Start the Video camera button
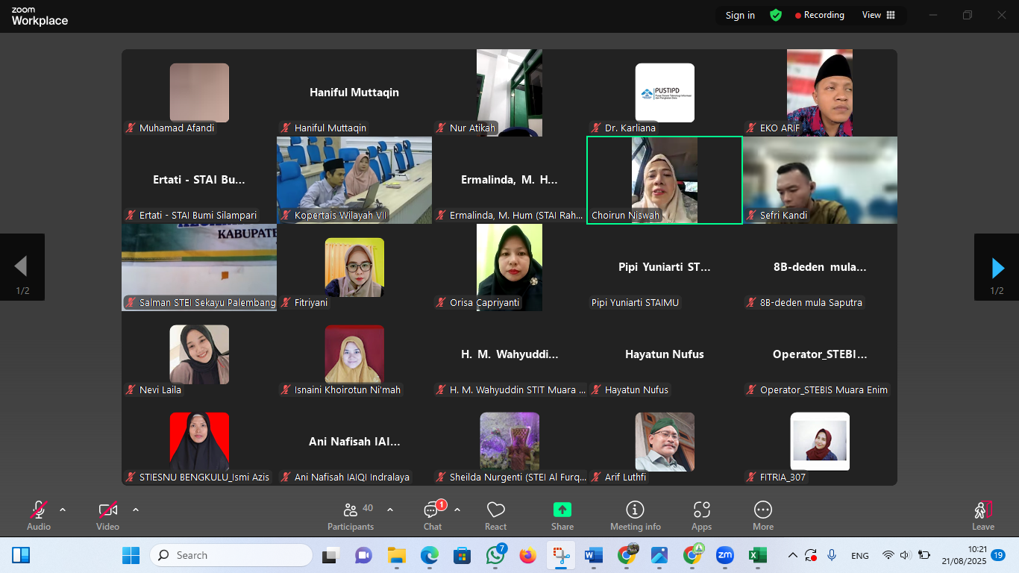 [x=108, y=515]
